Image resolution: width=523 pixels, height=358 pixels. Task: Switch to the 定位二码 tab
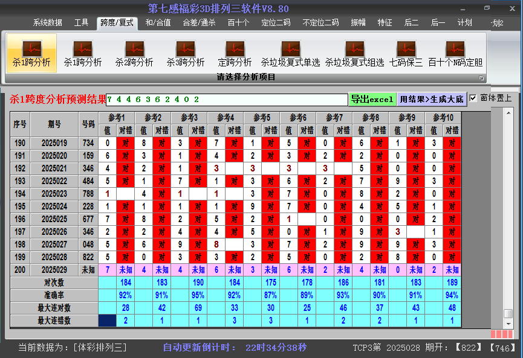tap(276, 23)
